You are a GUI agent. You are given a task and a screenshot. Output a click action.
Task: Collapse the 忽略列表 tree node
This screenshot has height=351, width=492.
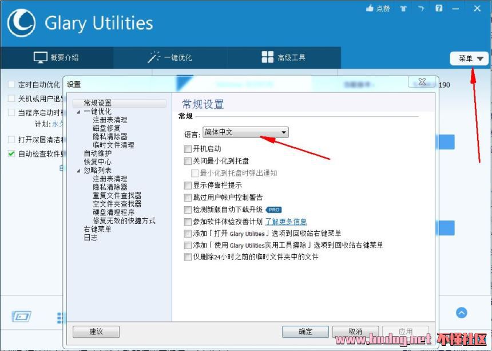pos(78,171)
